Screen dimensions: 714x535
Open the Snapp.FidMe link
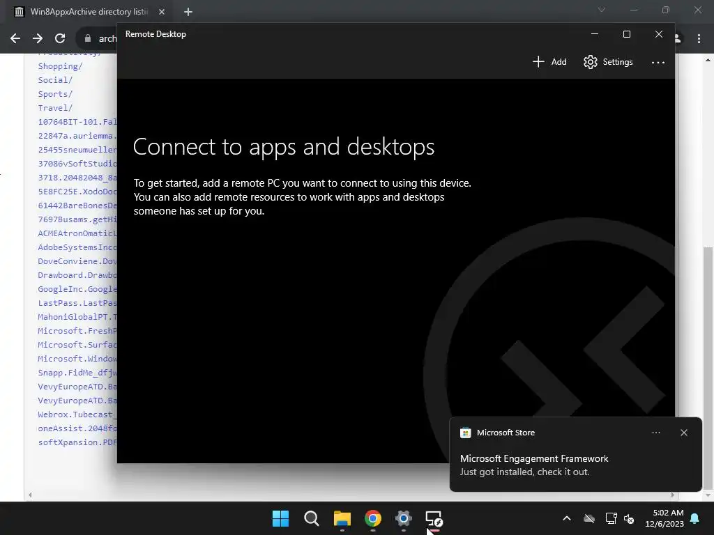(77, 373)
